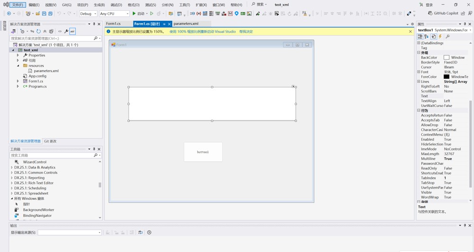Start without debugging using outlined play icon
The height and width of the screenshot is (252, 474).
click(152, 14)
